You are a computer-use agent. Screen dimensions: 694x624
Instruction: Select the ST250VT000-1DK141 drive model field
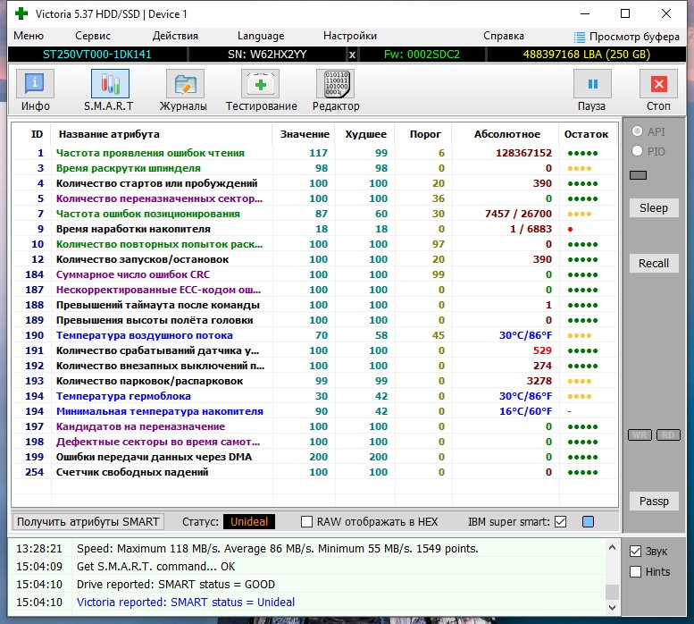[x=97, y=55]
